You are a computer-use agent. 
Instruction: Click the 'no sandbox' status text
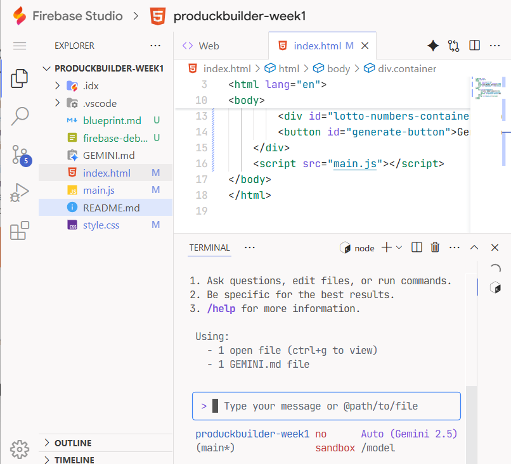click(335, 441)
